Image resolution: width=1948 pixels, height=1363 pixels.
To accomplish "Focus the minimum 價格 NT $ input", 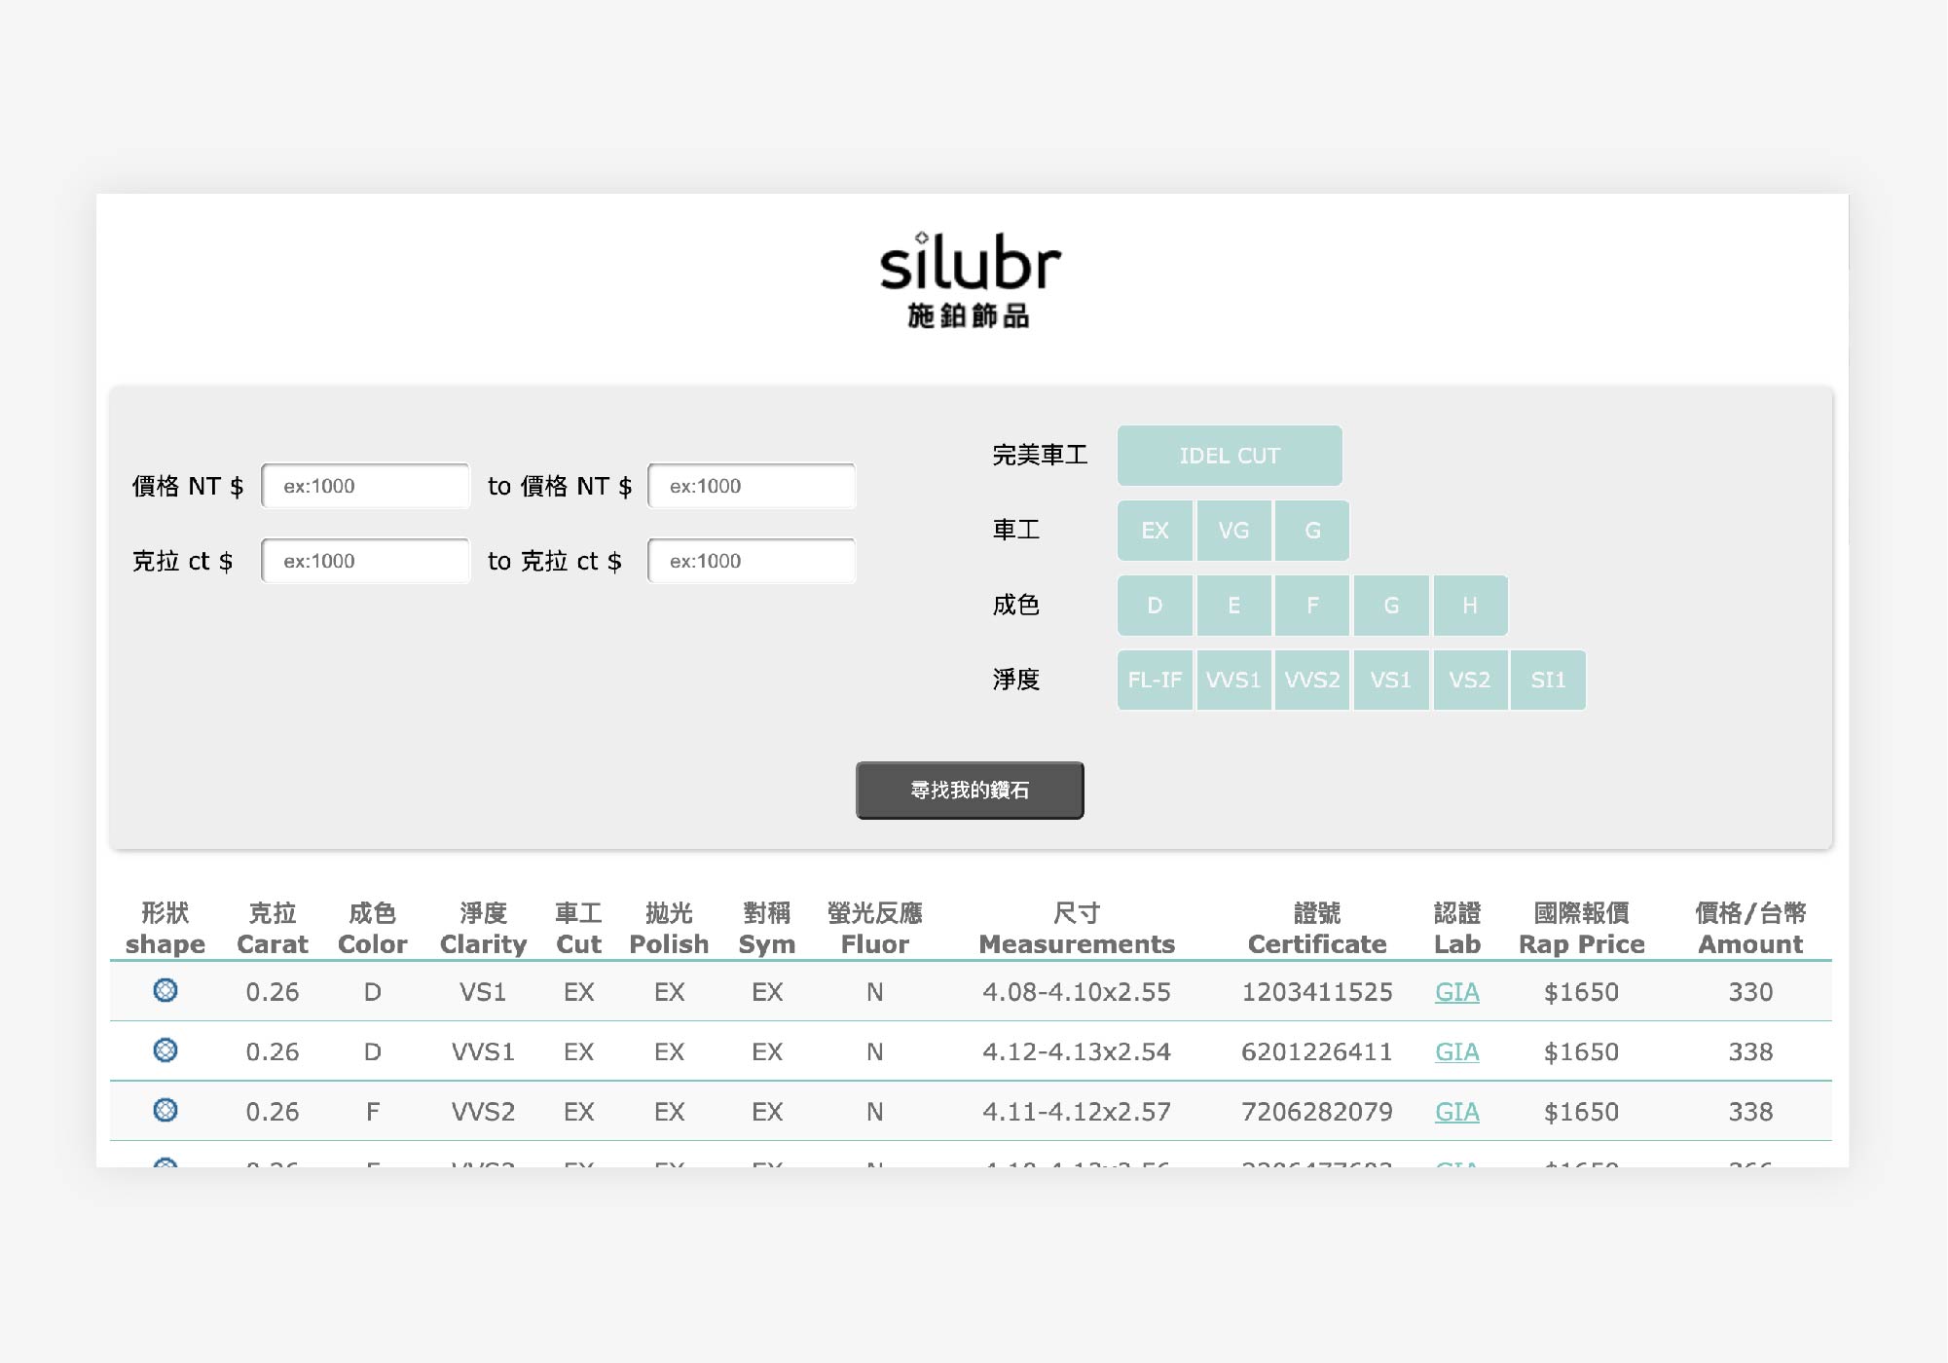I will tap(365, 486).
